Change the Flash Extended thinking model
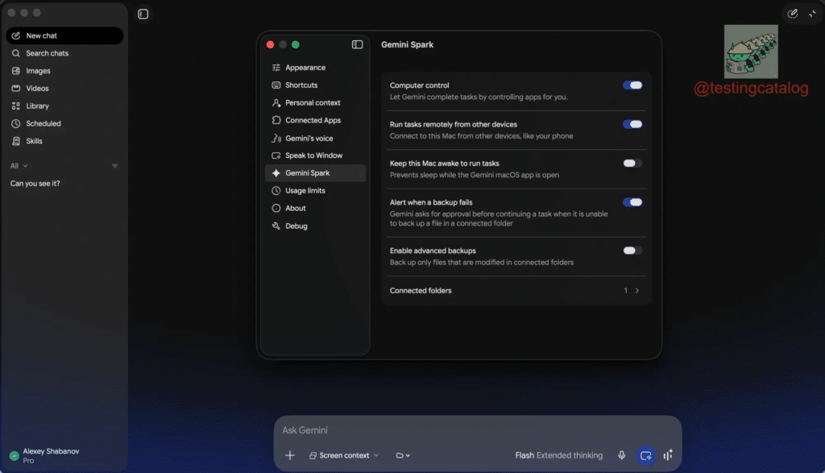This screenshot has height=473, width=825. pos(559,455)
